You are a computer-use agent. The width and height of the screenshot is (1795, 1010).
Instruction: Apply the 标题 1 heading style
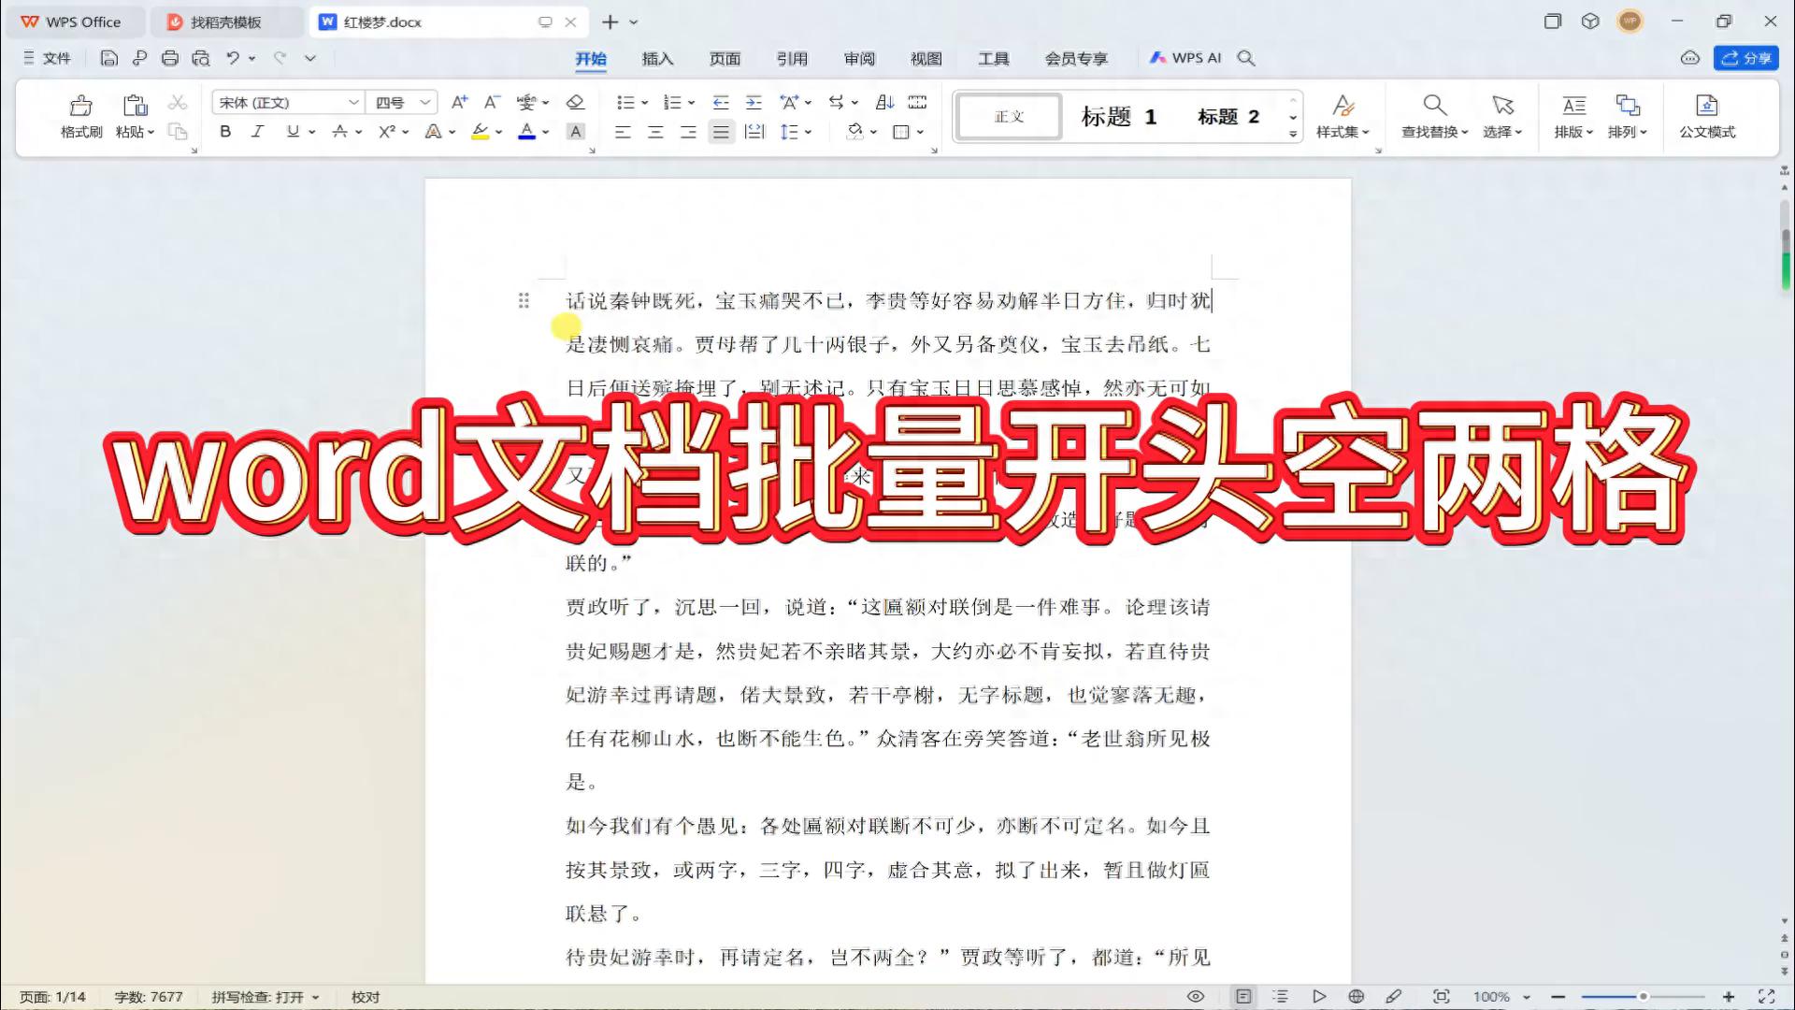[1119, 117]
